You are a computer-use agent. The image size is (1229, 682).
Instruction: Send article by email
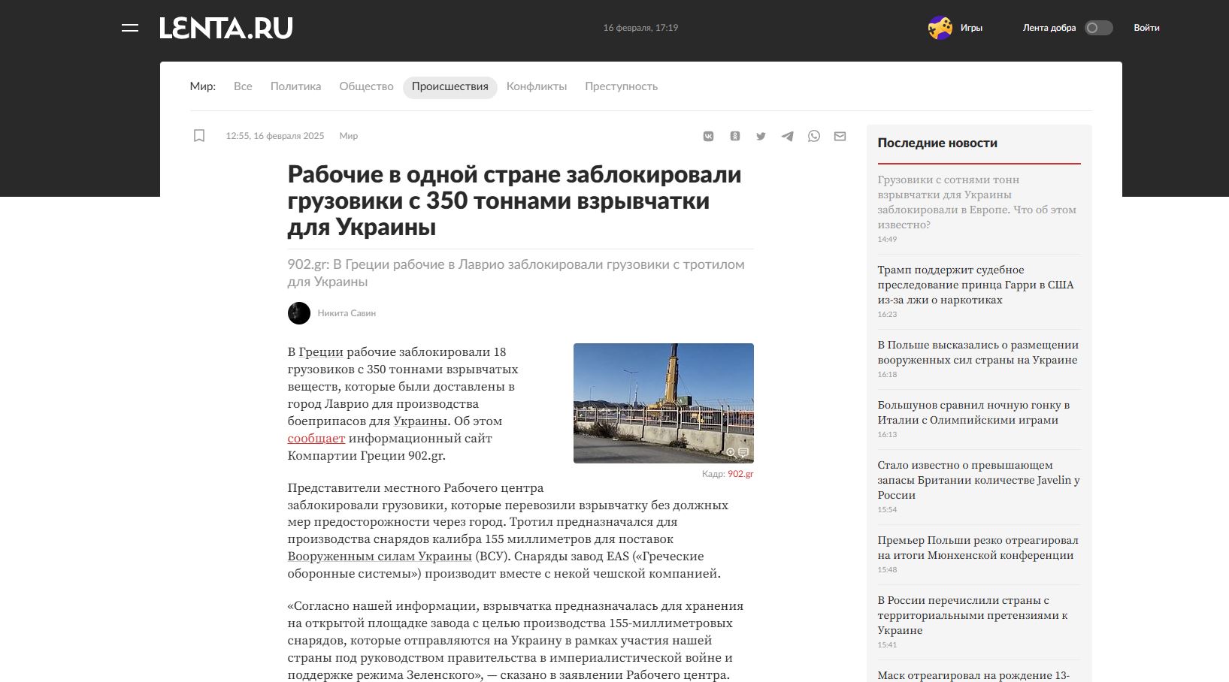pyautogui.click(x=840, y=136)
